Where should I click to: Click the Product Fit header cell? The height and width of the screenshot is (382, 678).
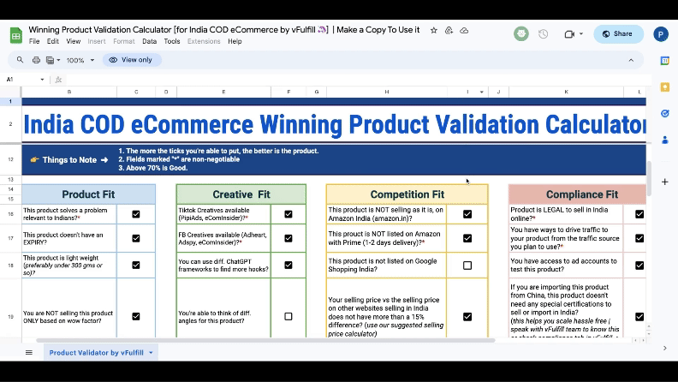click(88, 194)
